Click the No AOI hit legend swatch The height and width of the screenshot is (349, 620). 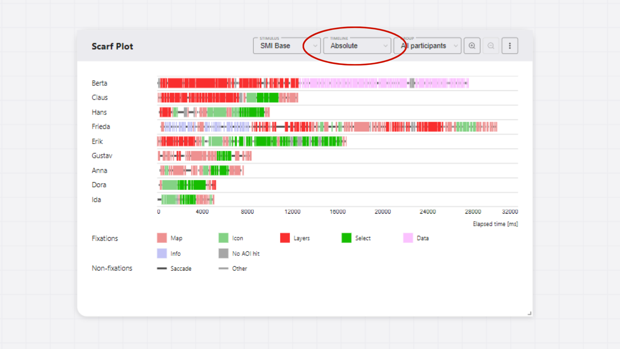[223, 253]
